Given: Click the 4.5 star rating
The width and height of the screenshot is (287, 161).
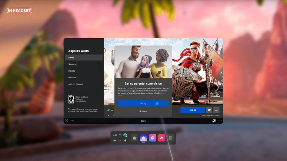Looking at the screenshot, I should (110, 110).
